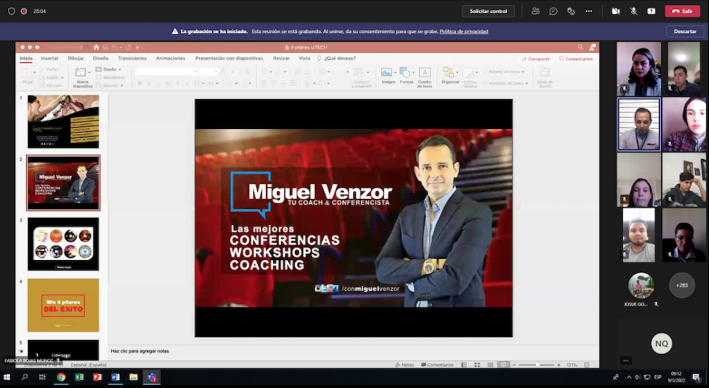Viewport: 709px width, 388px height.
Task: Click the Compartir button in PowerPoint
Action: [x=536, y=59]
